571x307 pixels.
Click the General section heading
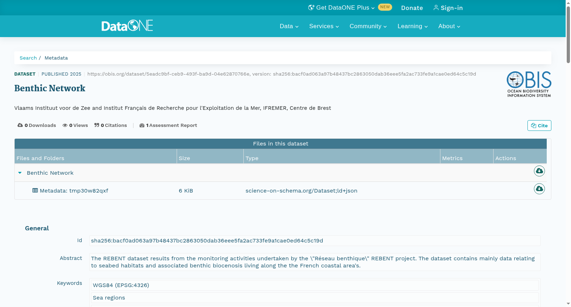pos(37,228)
